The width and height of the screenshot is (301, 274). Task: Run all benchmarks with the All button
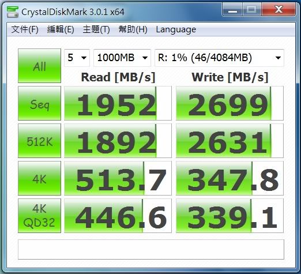tap(39, 66)
